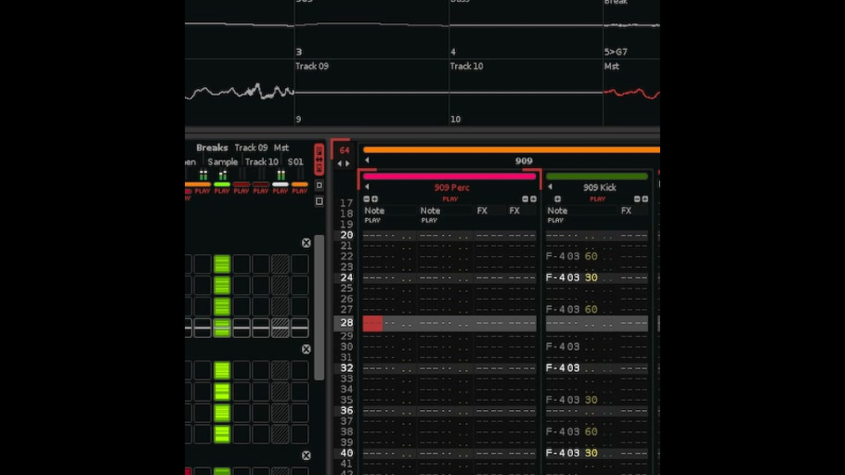
Task: Collapse the 909 Perc track arrow
Action: coord(367,186)
